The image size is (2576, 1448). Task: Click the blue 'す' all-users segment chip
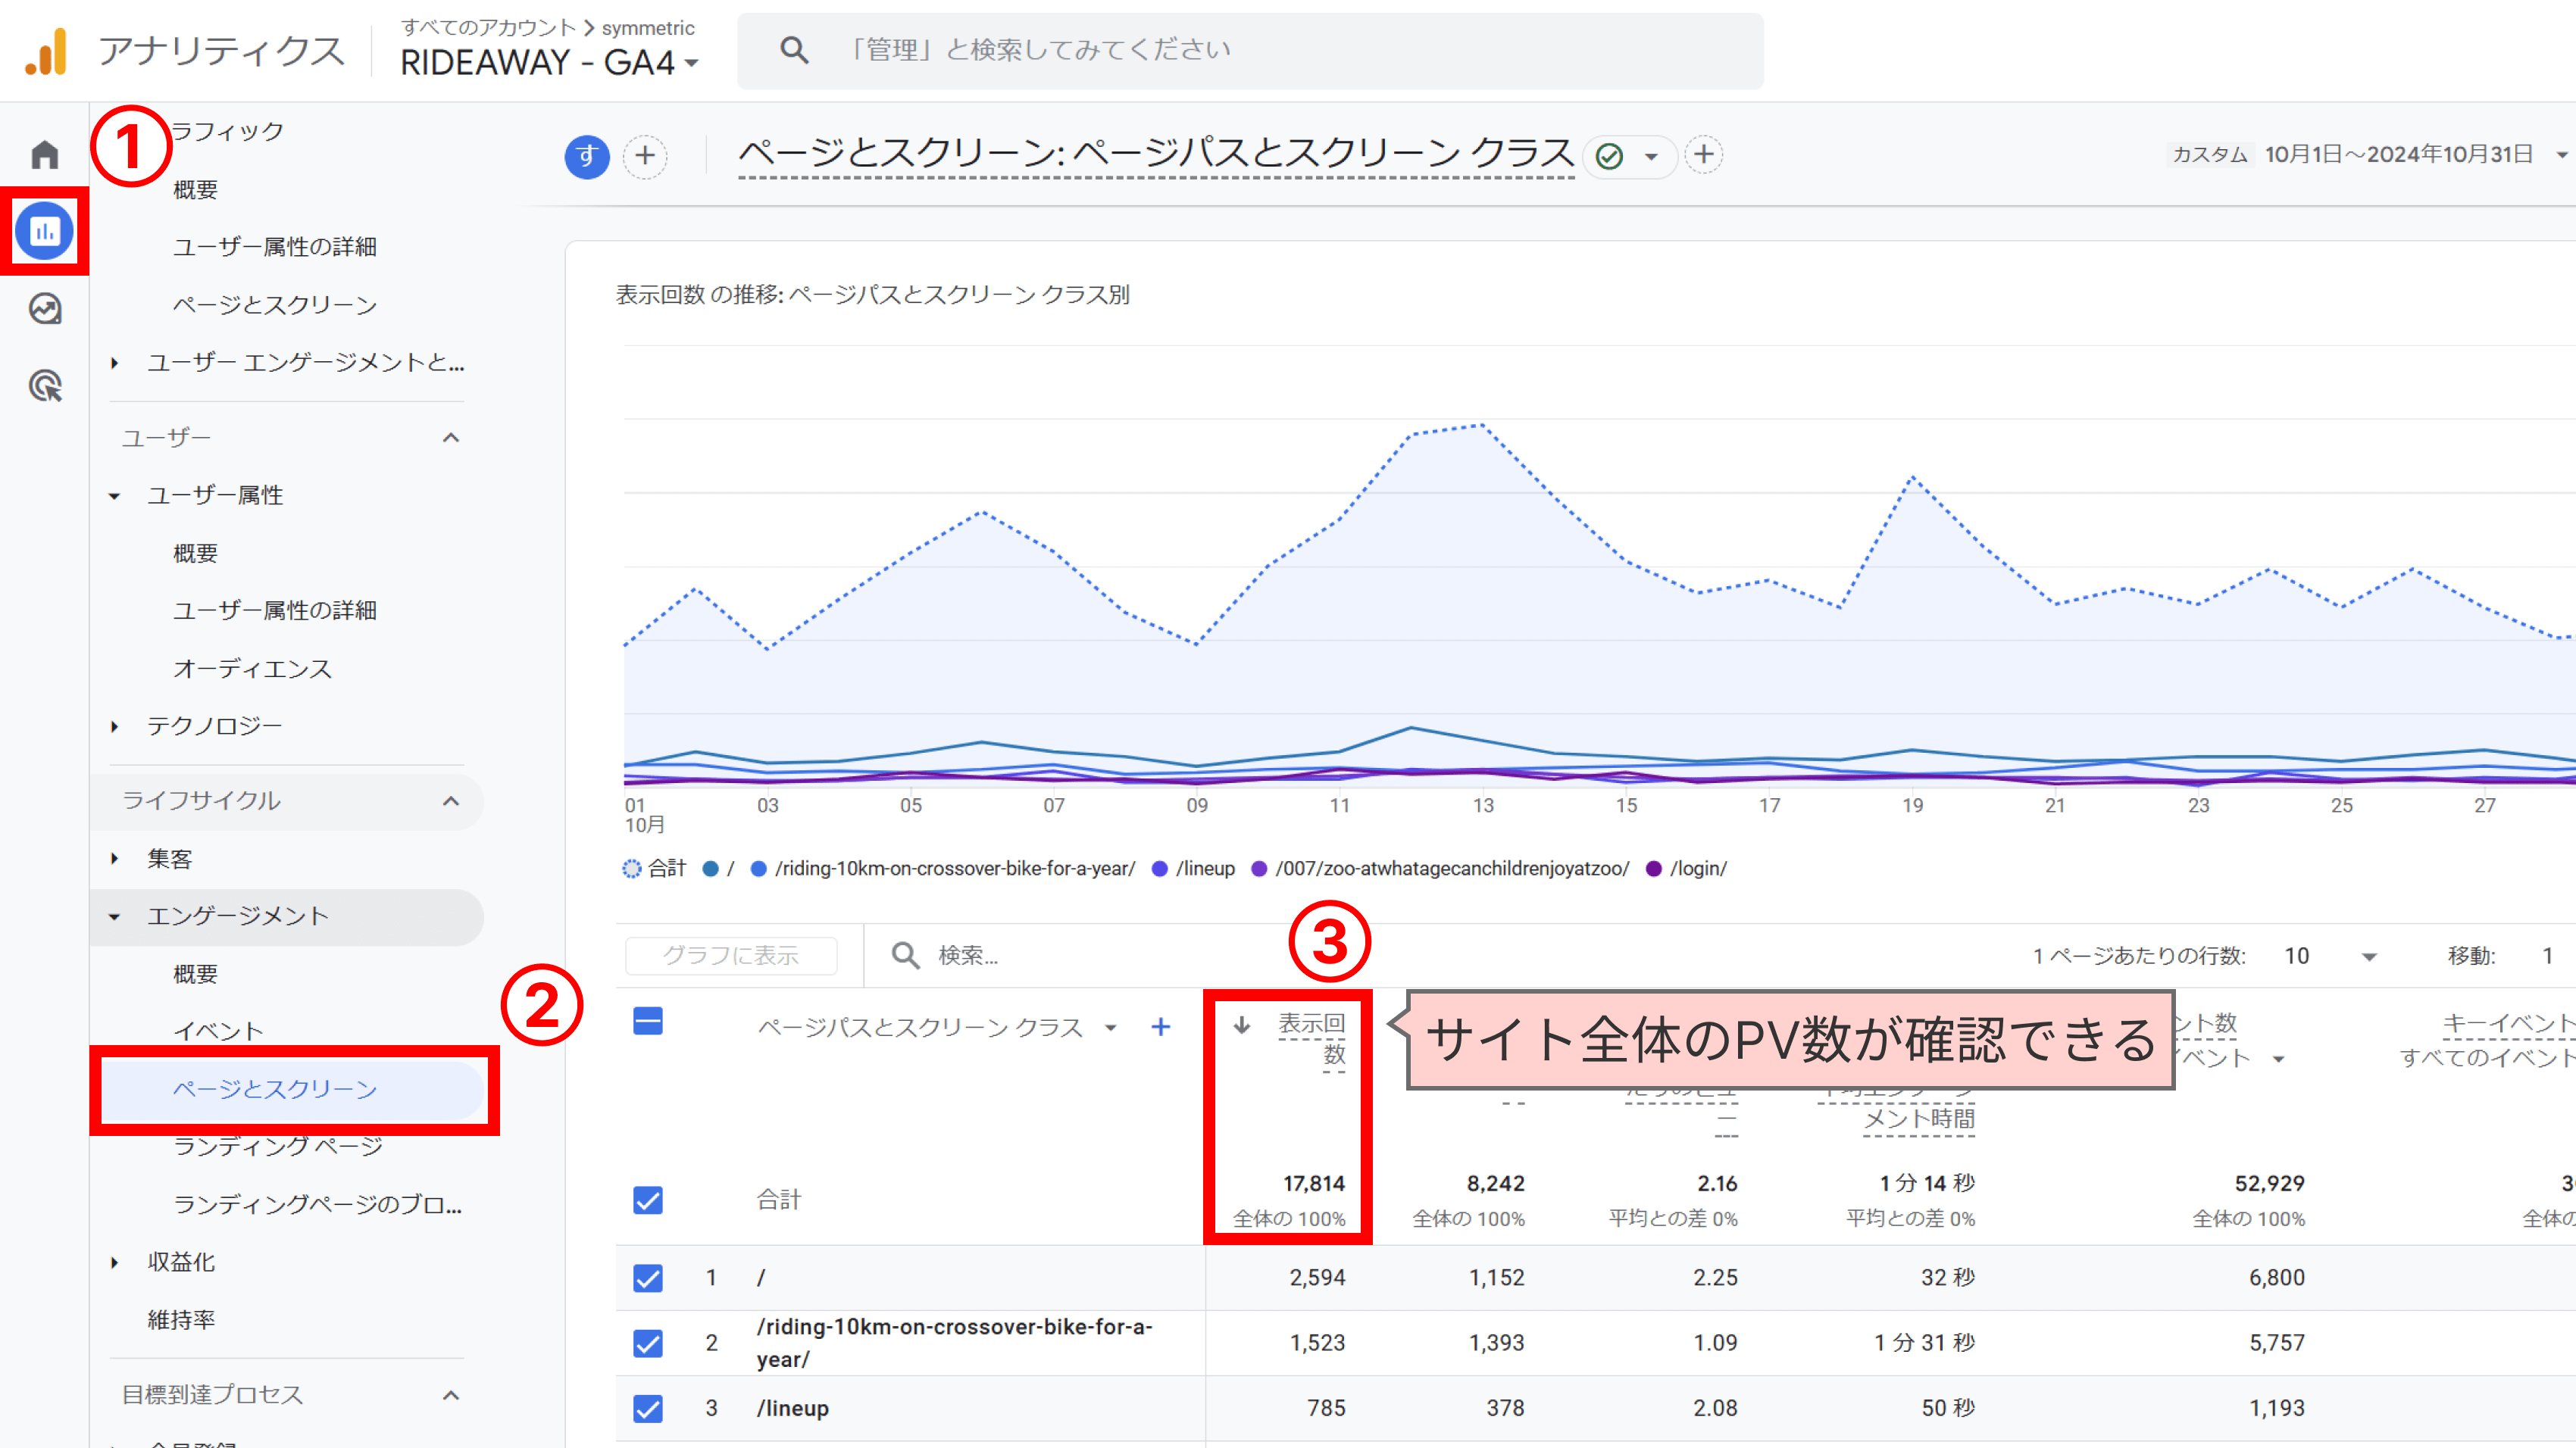pyautogui.click(x=587, y=156)
